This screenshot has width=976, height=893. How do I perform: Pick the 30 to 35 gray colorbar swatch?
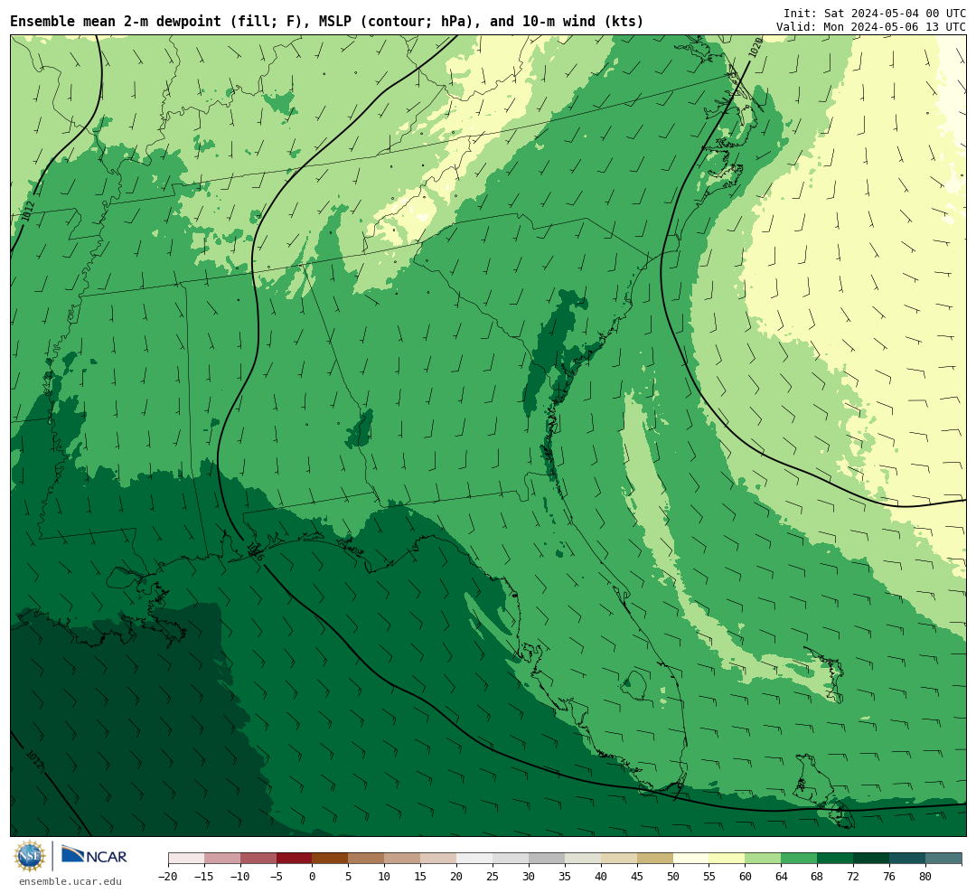547,859
